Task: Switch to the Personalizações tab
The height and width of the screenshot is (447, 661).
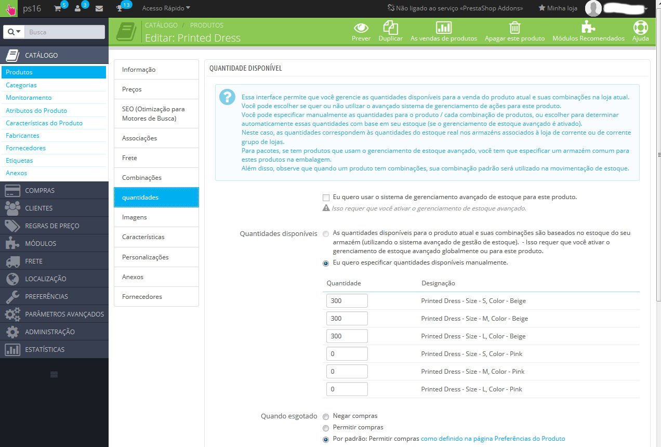Action: 156,257
